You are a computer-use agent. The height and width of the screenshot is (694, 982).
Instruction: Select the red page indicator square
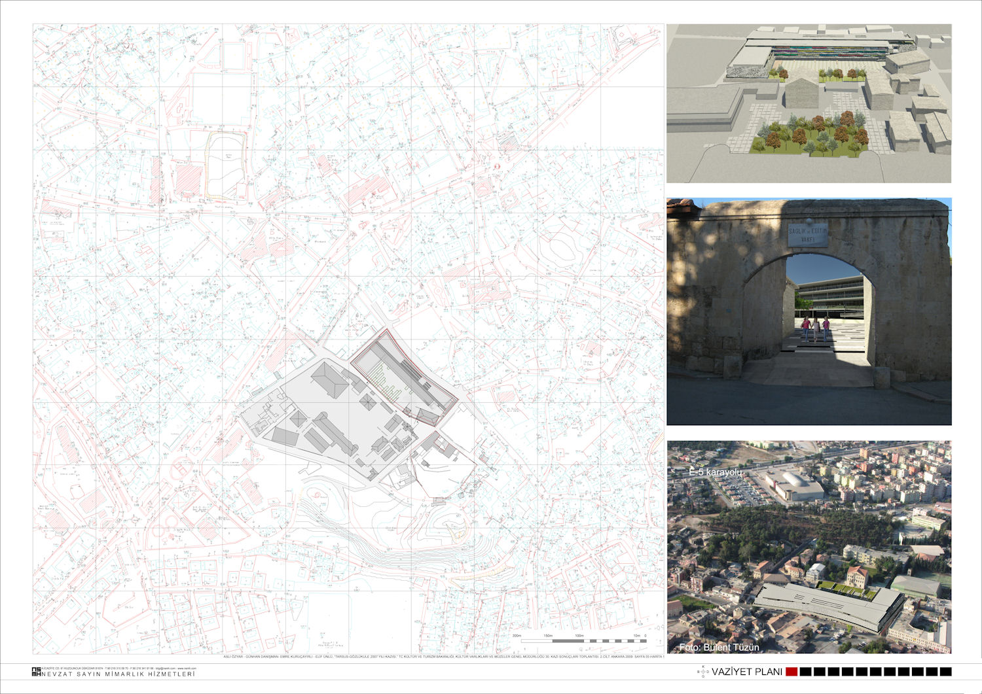(791, 672)
